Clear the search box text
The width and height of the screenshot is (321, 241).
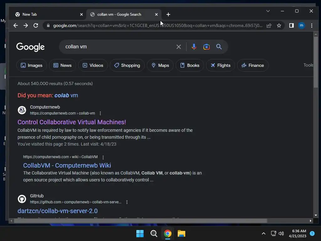(x=178, y=47)
